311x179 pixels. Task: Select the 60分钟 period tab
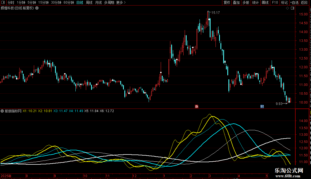coord(69,2)
